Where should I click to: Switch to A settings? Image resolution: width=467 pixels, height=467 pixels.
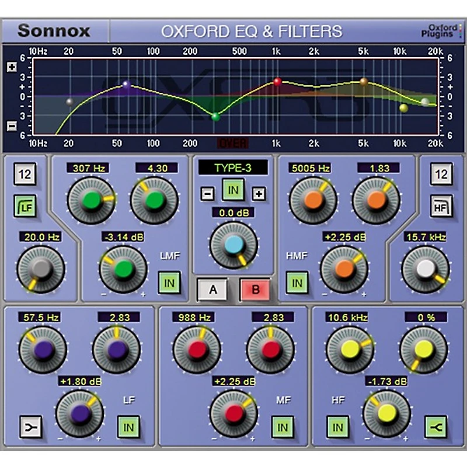pos(212,290)
